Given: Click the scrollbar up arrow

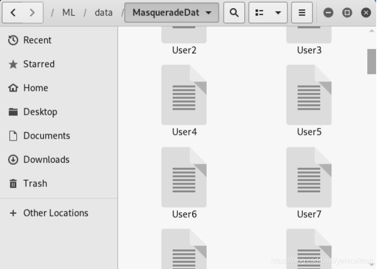Looking at the screenshot, I should click(x=372, y=31).
